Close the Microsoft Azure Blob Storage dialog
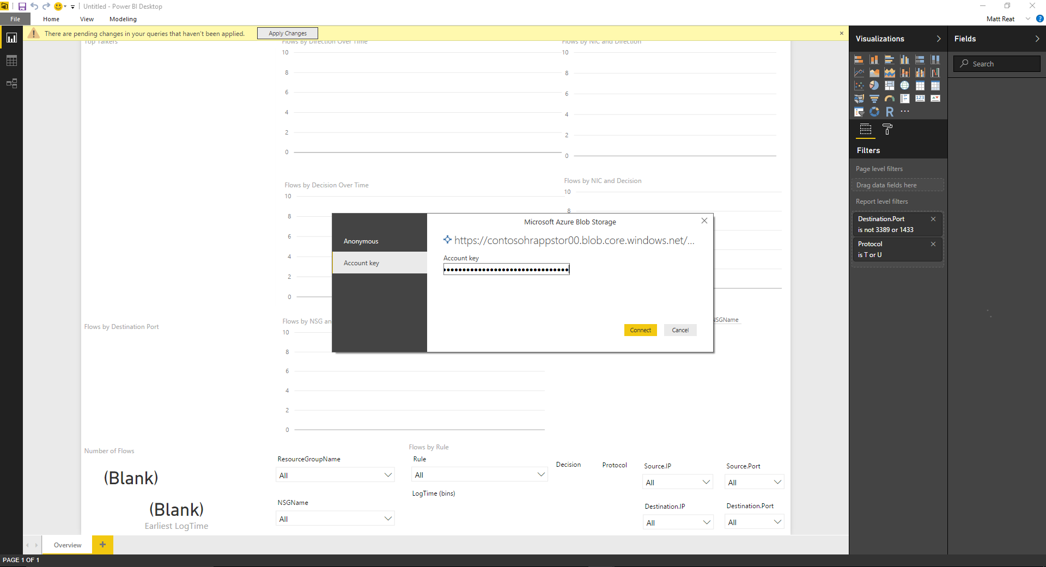 pyautogui.click(x=704, y=221)
